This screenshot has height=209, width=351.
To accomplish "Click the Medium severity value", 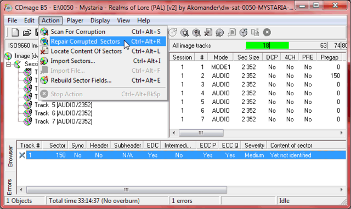I will (x=254, y=155).
